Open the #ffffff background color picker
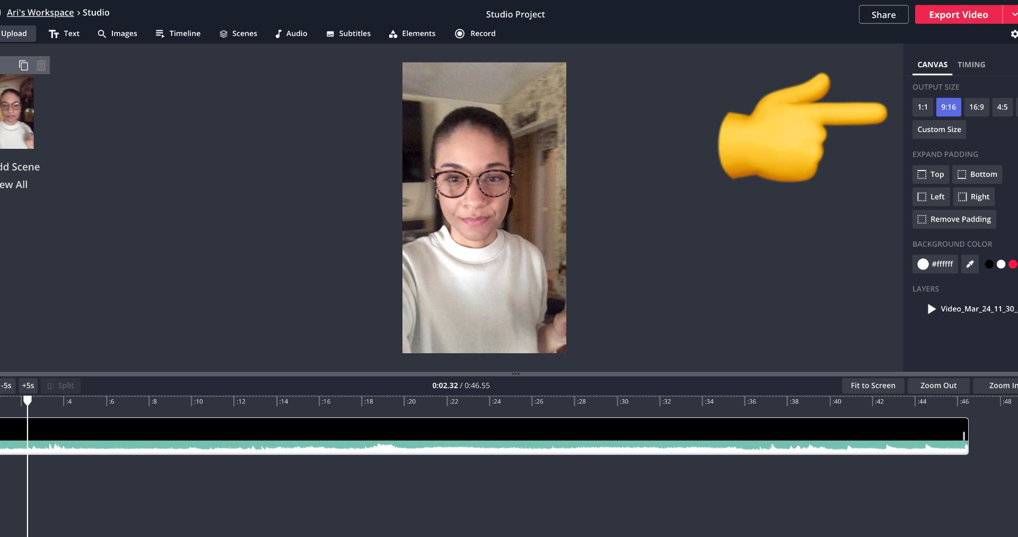 (x=935, y=264)
